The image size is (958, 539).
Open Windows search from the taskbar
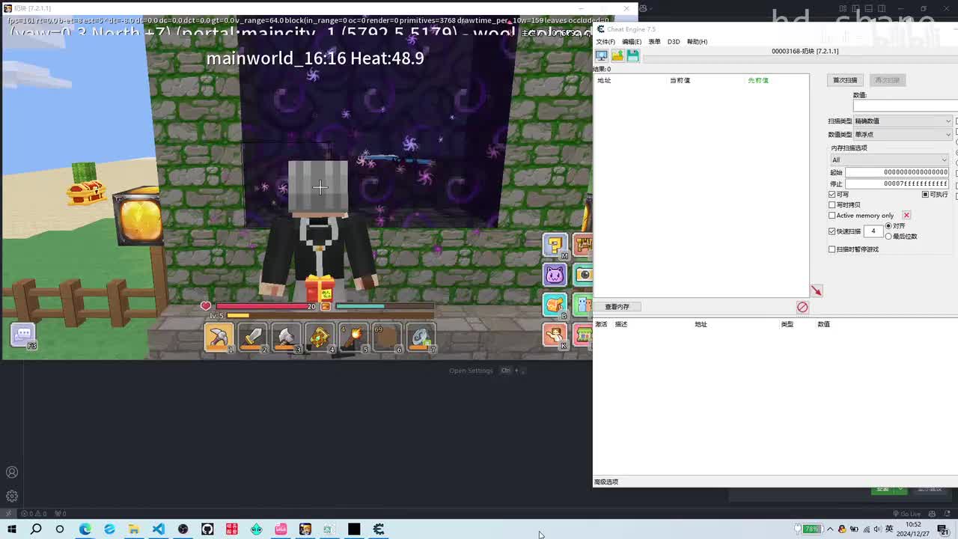(x=36, y=529)
